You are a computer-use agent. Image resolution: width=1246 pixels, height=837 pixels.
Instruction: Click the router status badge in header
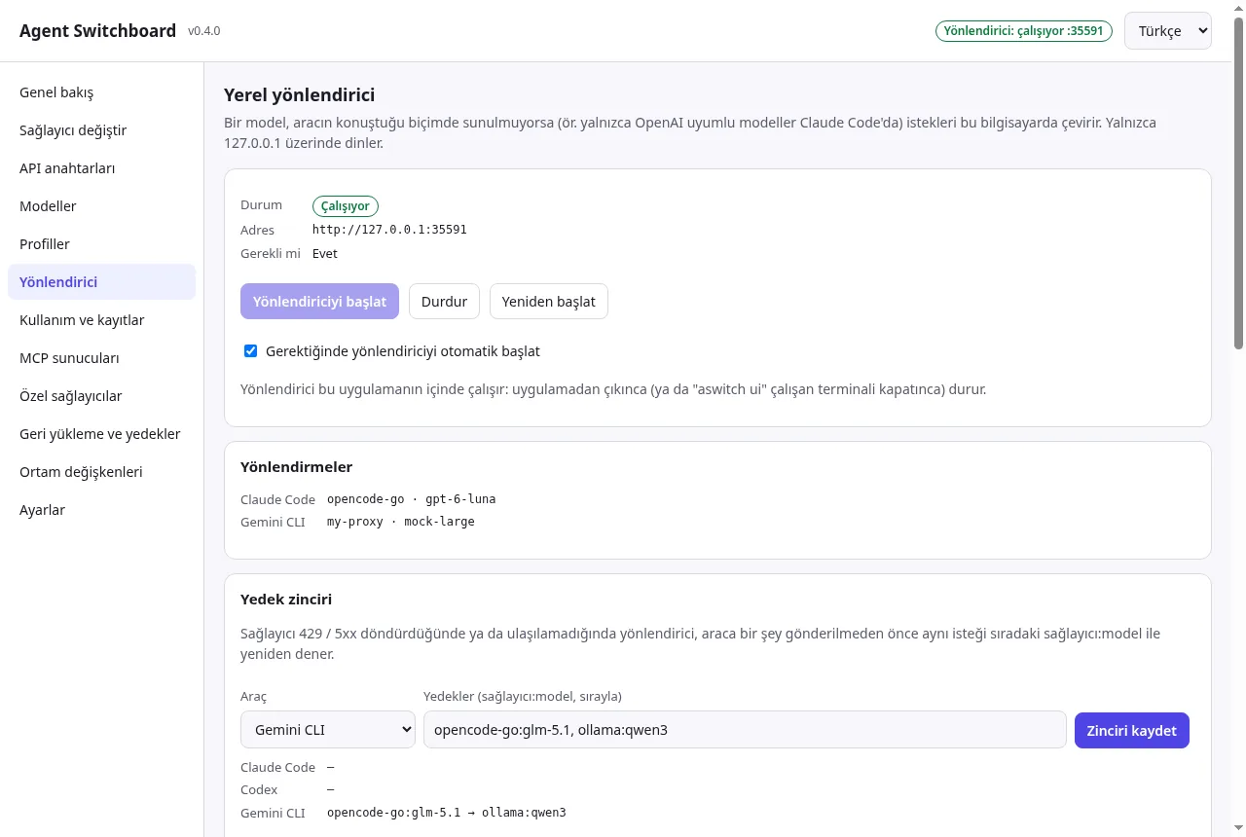[x=1023, y=31]
